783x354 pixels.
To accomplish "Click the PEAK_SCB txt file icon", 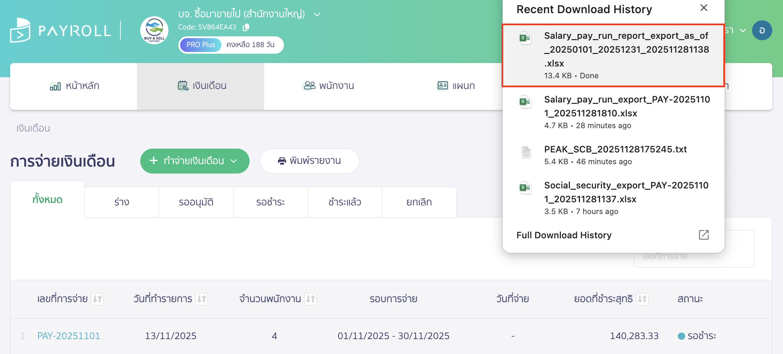I will (x=526, y=152).
